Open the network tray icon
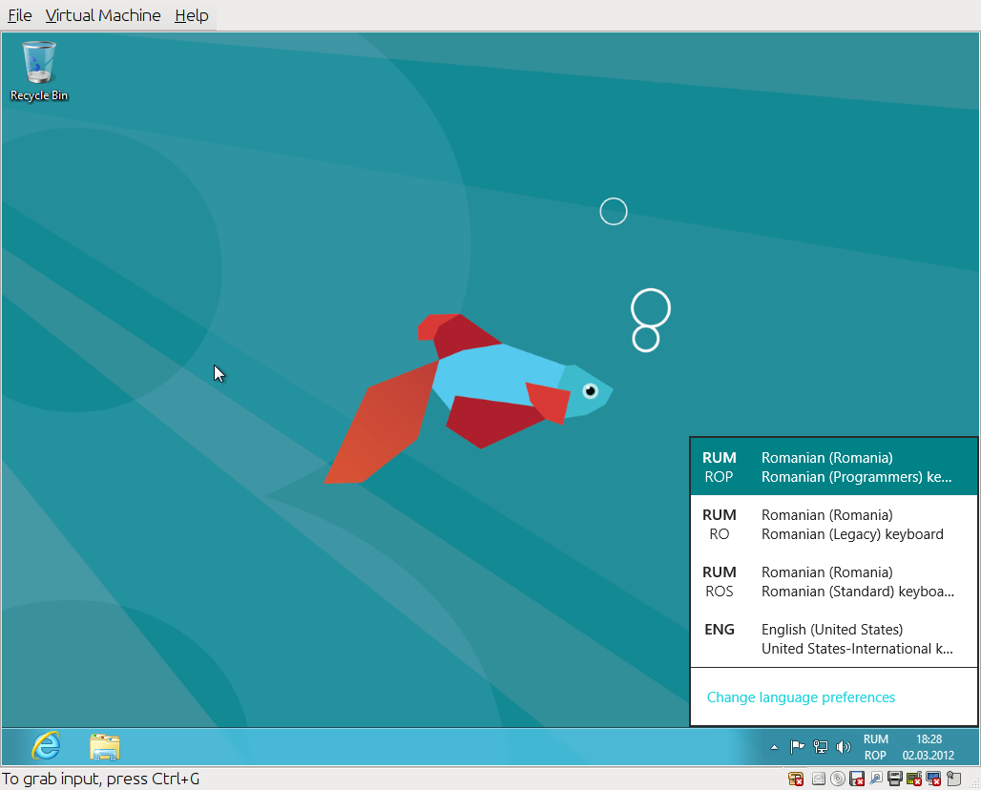This screenshot has width=981, height=790. point(820,747)
